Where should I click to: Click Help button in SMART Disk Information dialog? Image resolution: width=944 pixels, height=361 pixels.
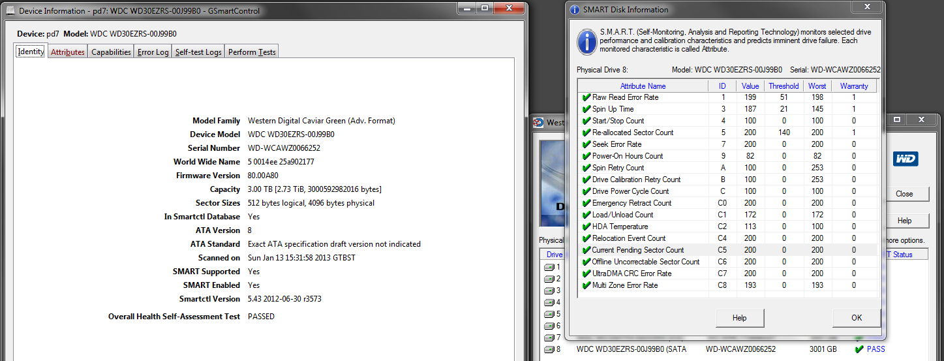tap(739, 318)
